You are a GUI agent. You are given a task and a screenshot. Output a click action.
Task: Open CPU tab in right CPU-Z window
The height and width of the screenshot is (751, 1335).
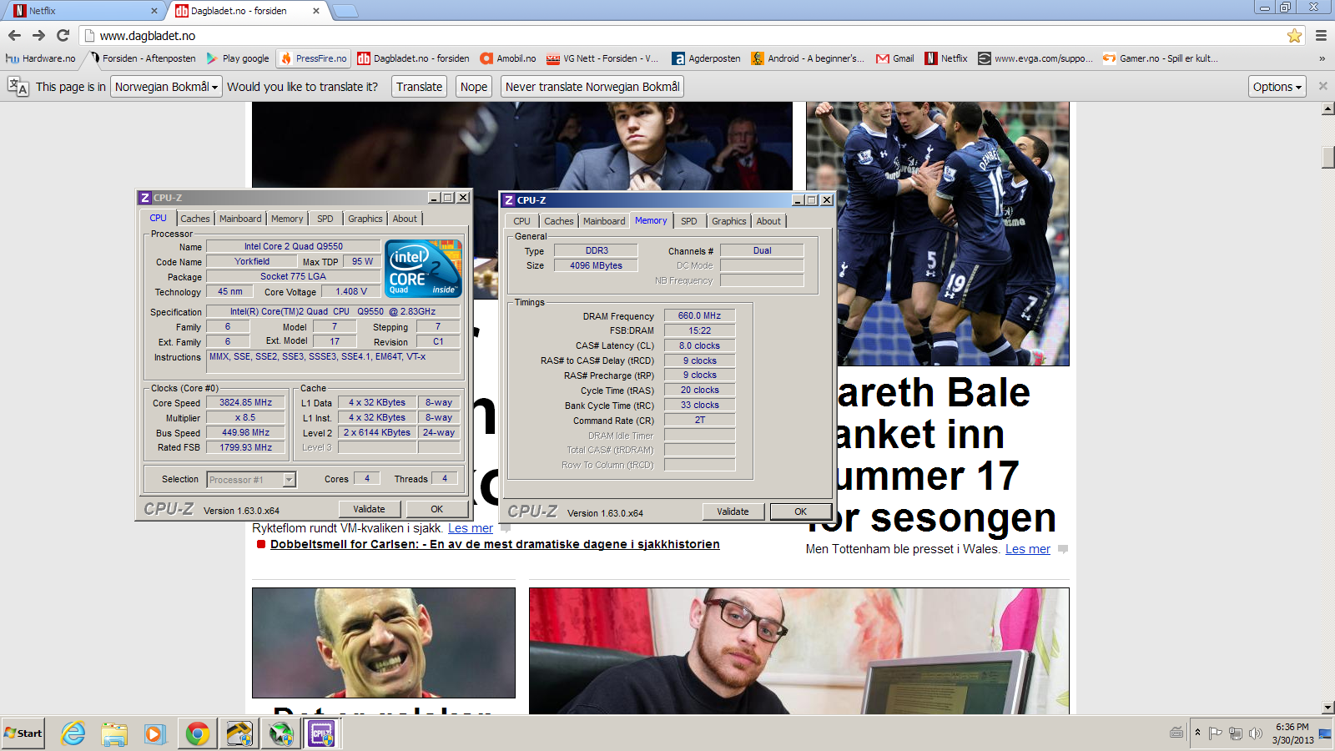521,221
